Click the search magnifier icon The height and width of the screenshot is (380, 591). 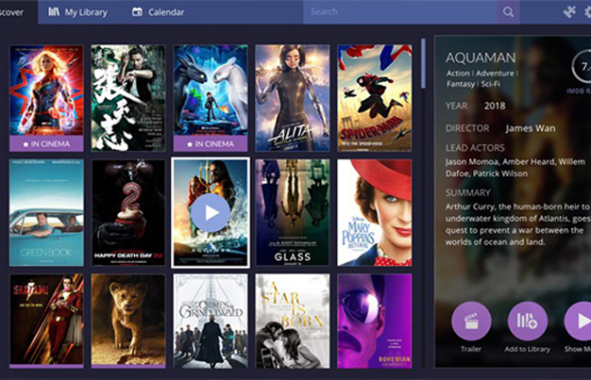(508, 12)
